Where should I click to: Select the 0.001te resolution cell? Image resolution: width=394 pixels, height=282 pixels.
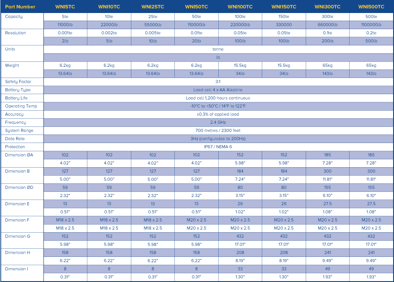(65, 33)
